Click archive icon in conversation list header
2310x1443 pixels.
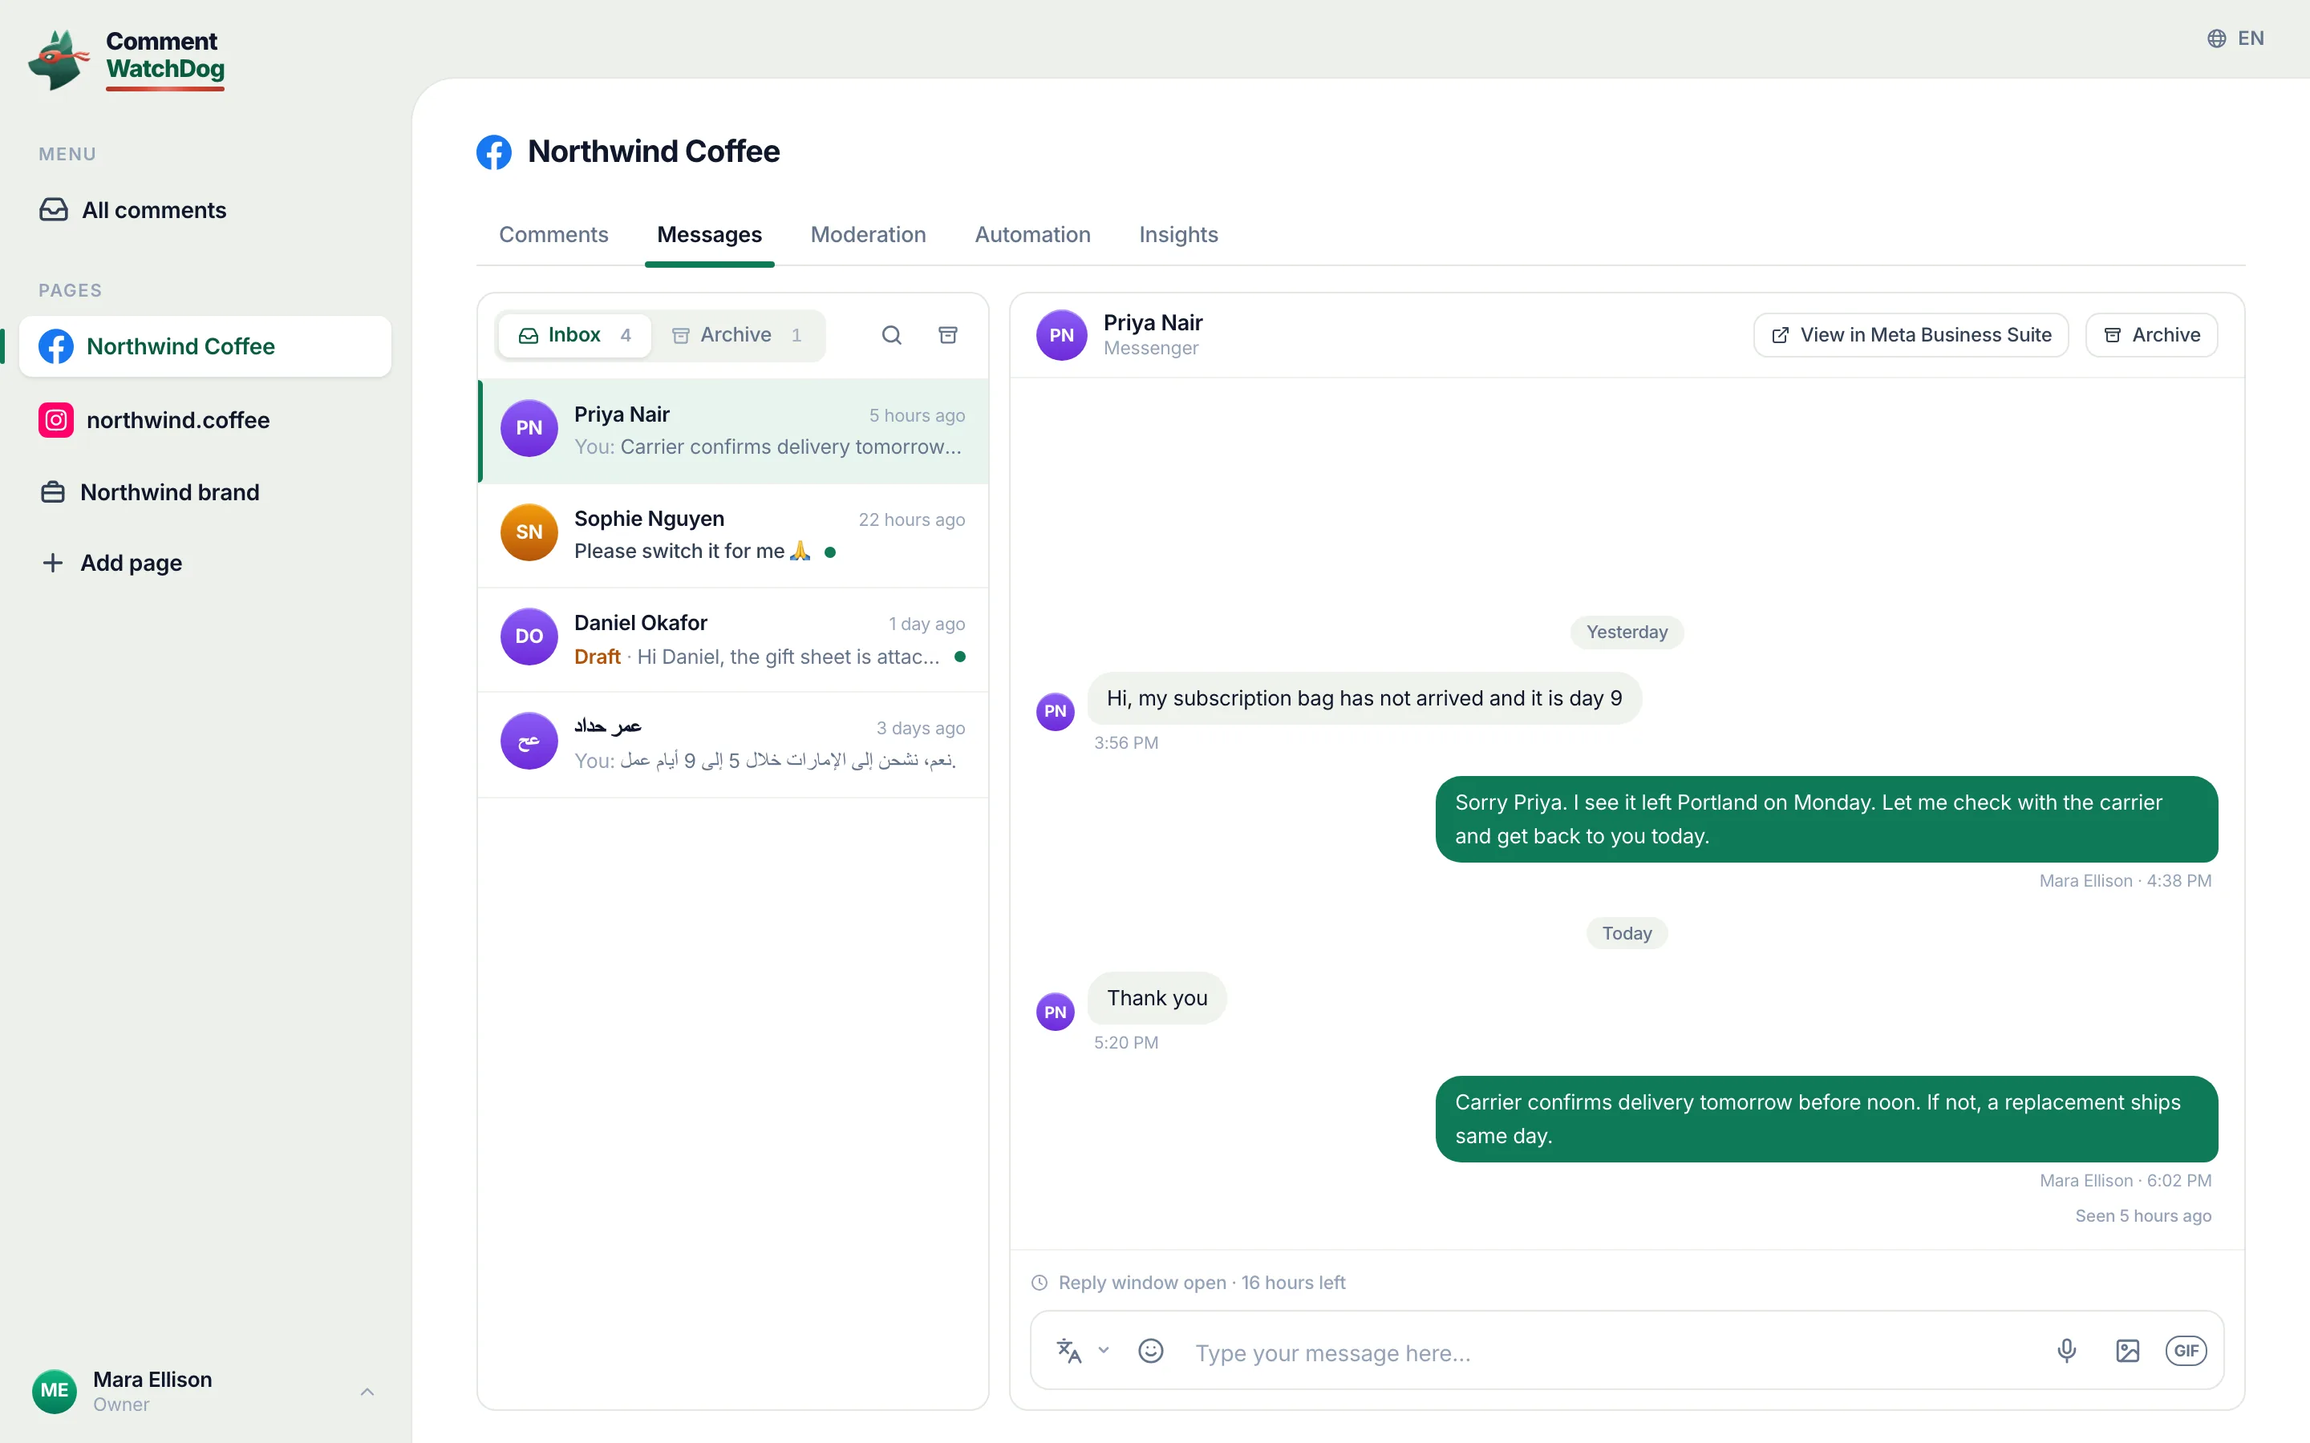click(948, 335)
